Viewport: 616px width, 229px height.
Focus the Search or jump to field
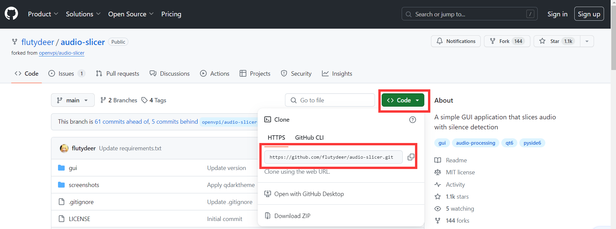[469, 14]
